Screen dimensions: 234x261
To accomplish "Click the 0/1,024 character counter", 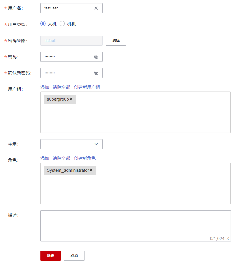I will tap(217, 239).
